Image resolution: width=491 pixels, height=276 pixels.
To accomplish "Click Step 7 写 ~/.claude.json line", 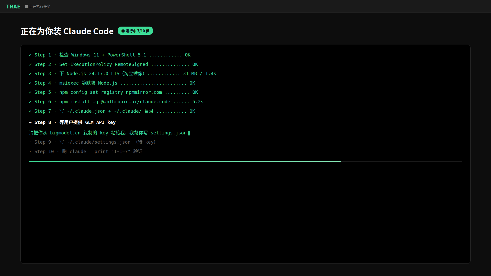I will click(x=112, y=111).
